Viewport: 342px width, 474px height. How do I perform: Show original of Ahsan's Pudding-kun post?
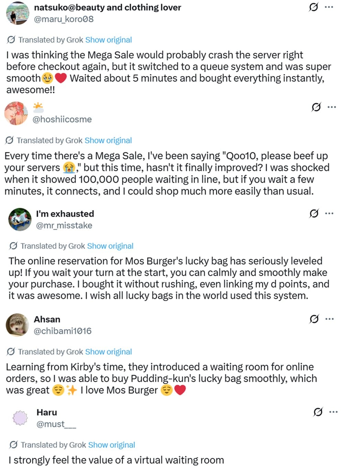[x=109, y=352]
